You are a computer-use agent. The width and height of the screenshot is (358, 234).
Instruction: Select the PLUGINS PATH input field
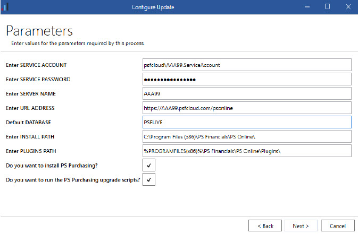pyautogui.click(x=247, y=151)
